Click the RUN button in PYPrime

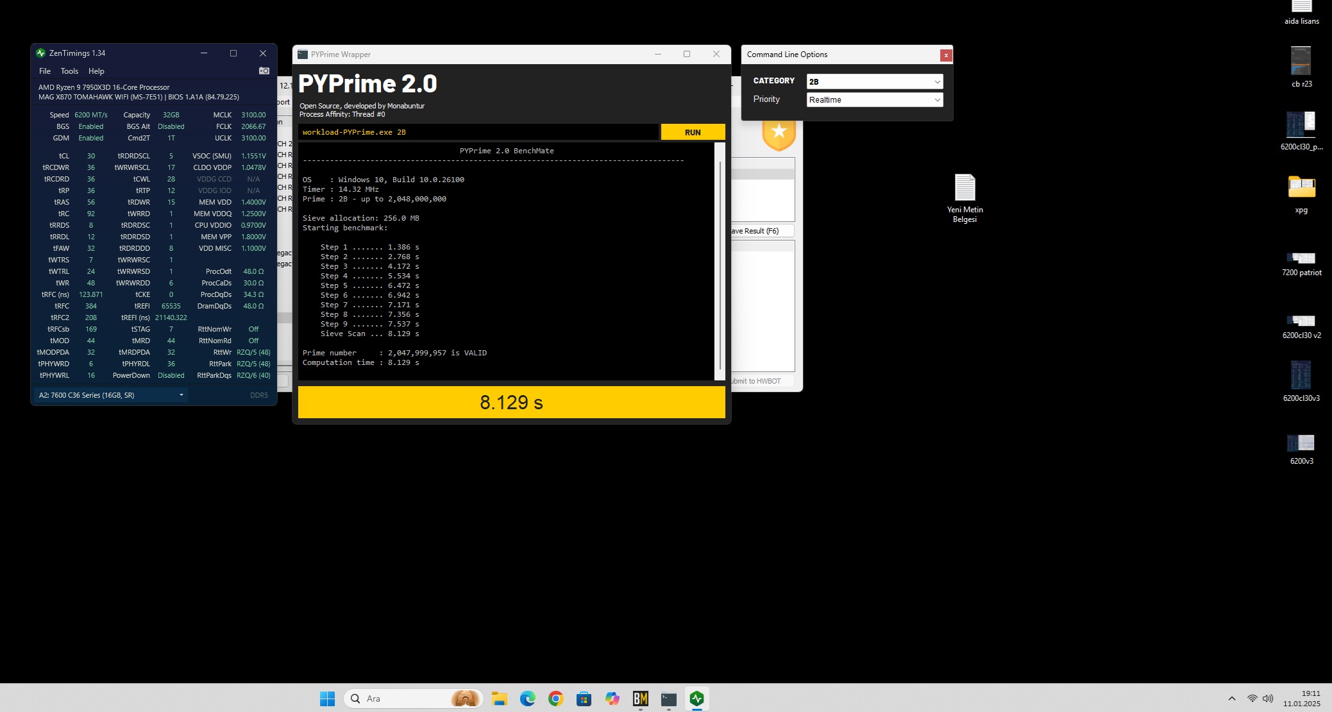(x=693, y=132)
